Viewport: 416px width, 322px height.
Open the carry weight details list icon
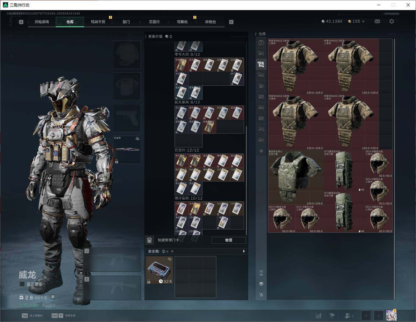pos(53,297)
